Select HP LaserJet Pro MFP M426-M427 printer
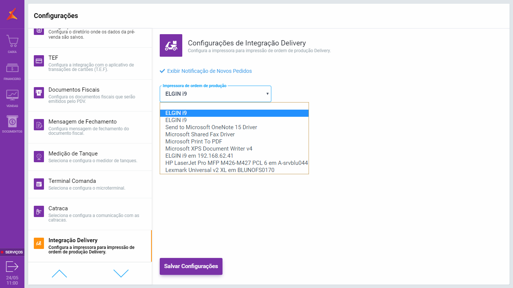The width and height of the screenshot is (513, 288). click(x=234, y=163)
